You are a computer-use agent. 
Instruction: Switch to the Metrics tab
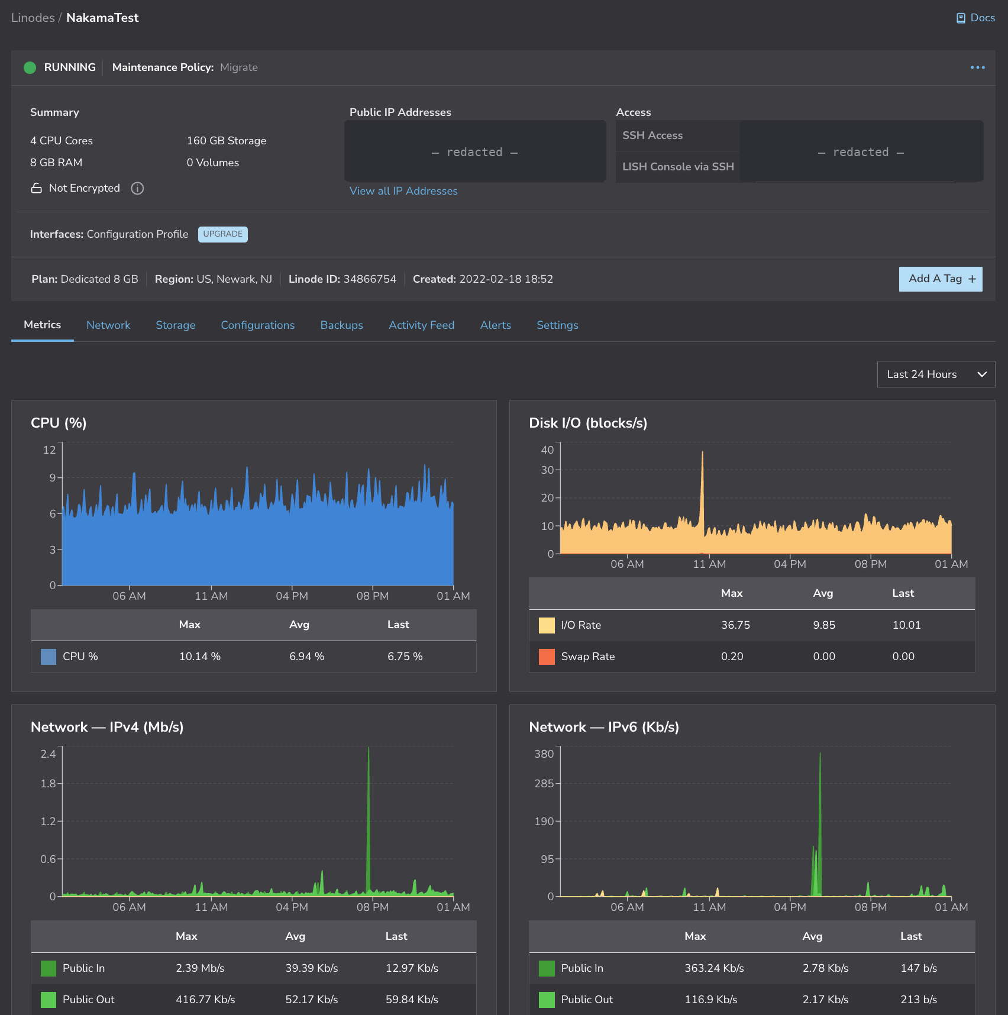pos(42,325)
